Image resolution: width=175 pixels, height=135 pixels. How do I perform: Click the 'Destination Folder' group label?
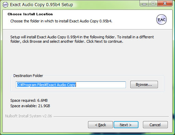28,76
